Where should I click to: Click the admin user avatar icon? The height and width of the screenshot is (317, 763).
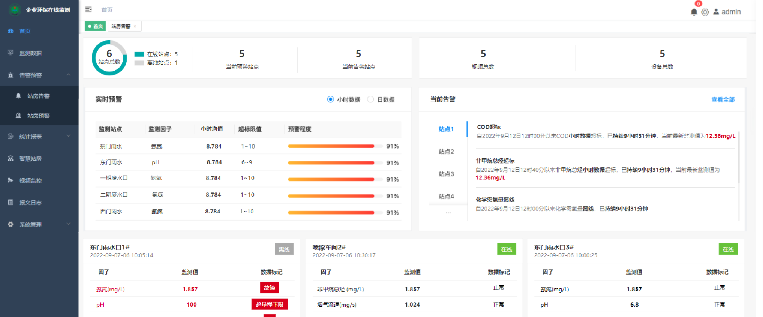716,12
